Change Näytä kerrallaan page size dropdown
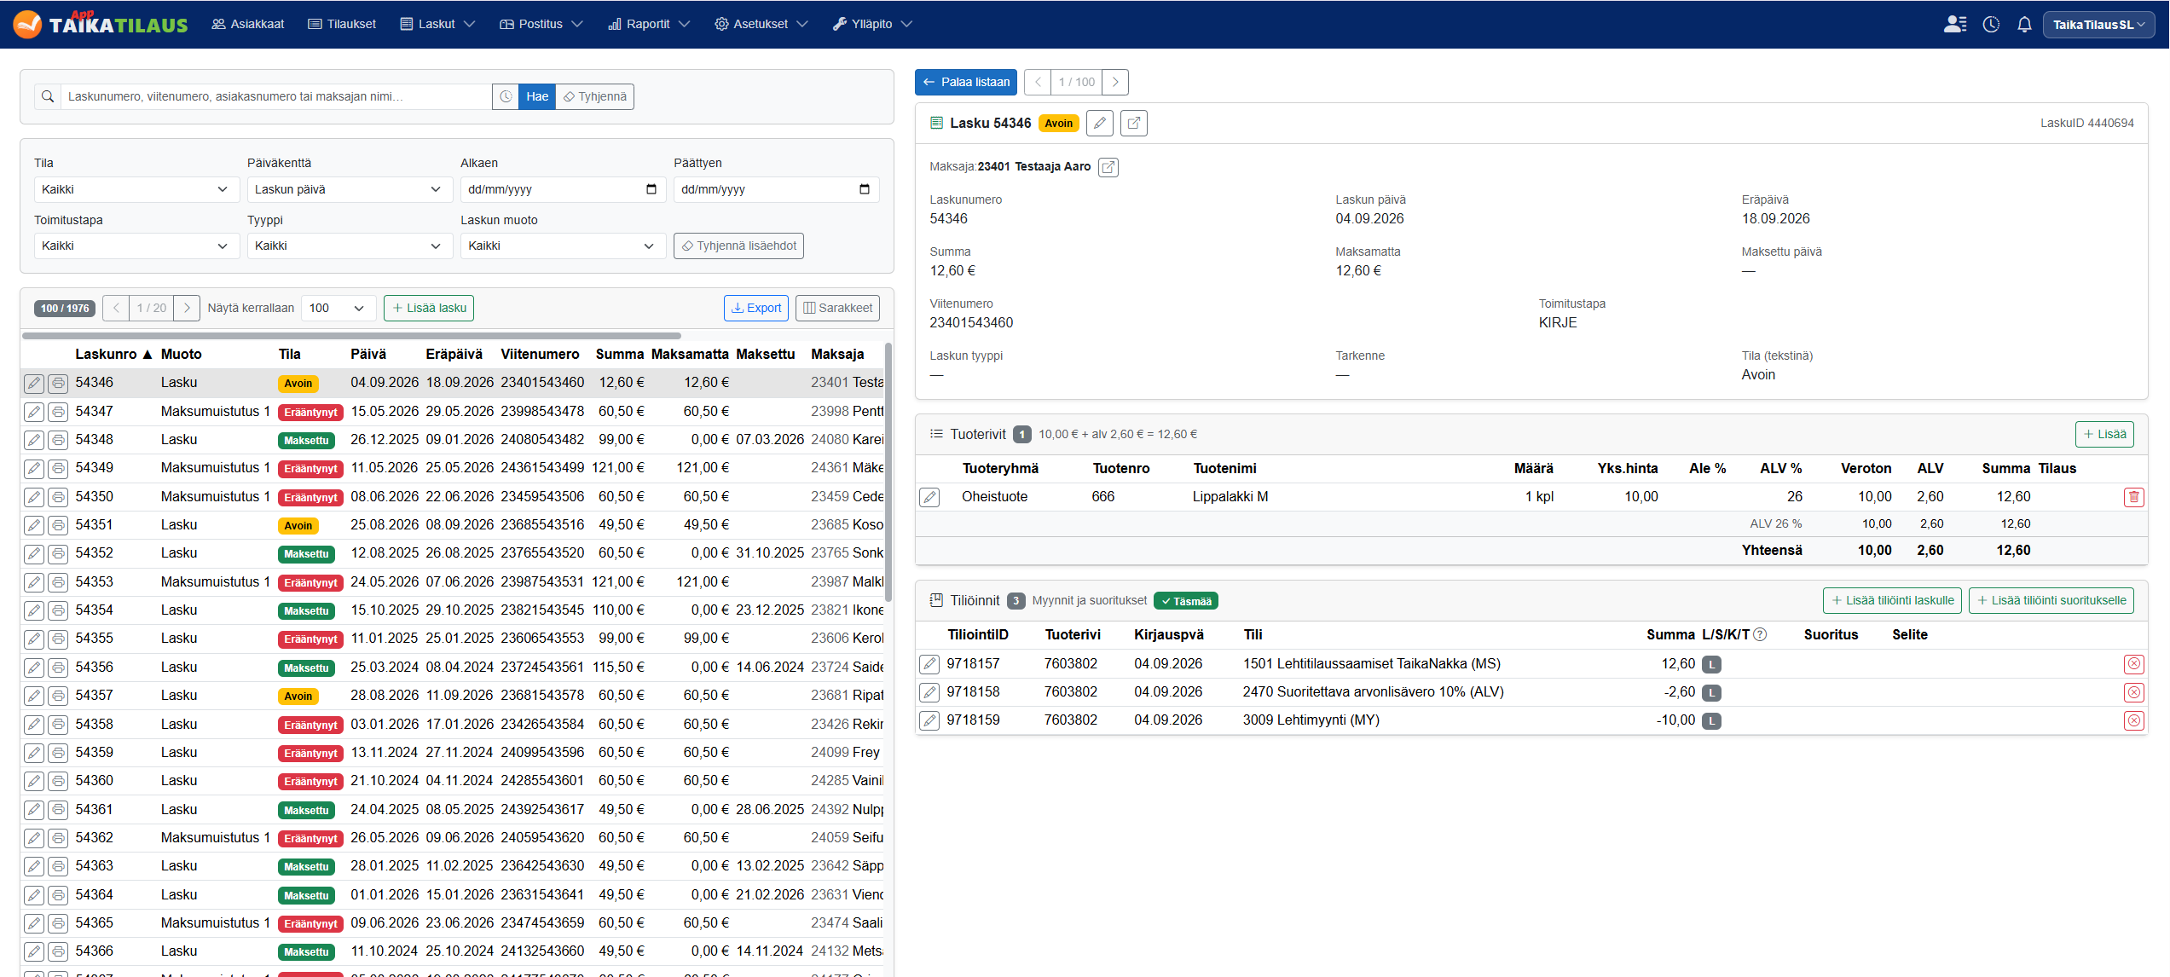Screen dimensions: 2170x977 click(x=339, y=308)
